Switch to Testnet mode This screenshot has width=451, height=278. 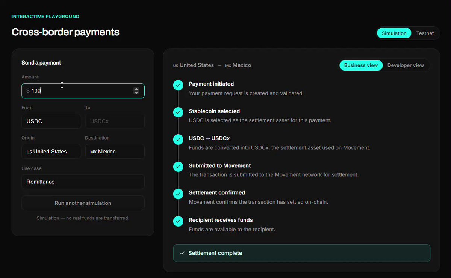(x=425, y=33)
